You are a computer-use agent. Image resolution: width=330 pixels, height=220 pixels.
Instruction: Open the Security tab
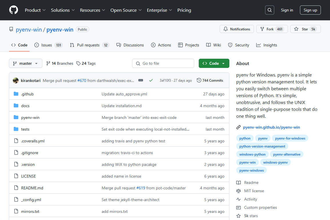tap(239, 45)
